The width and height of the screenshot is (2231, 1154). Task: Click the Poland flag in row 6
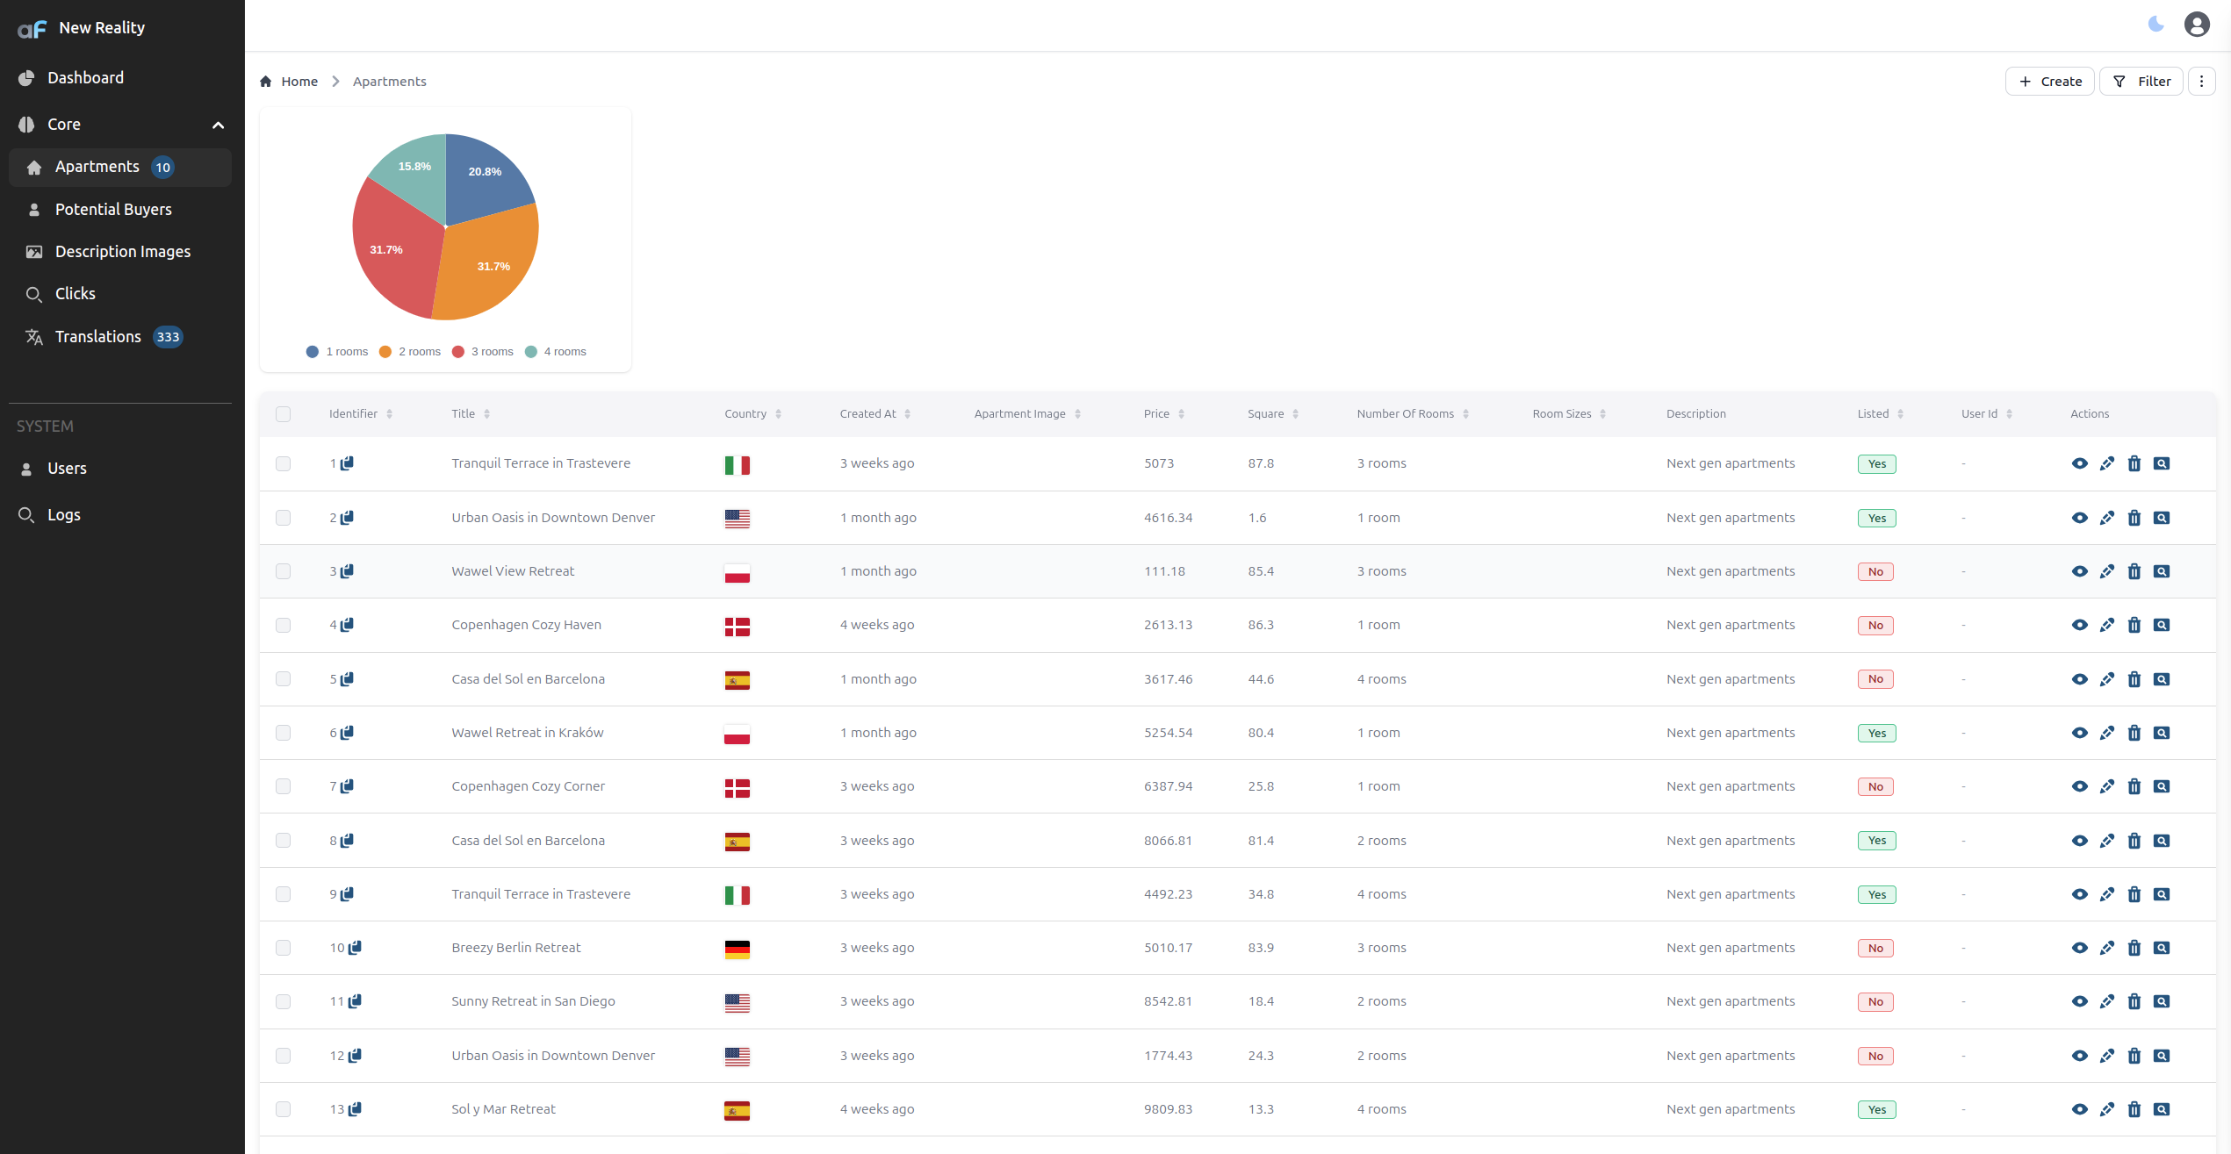[x=737, y=735]
